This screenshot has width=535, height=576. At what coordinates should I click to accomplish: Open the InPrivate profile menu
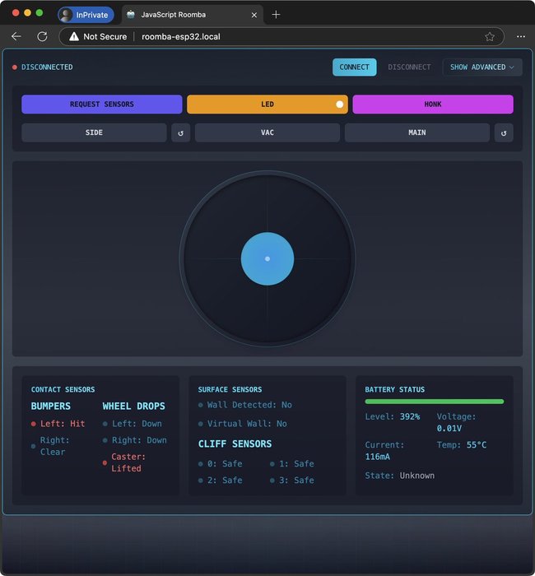[x=86, y=15]
